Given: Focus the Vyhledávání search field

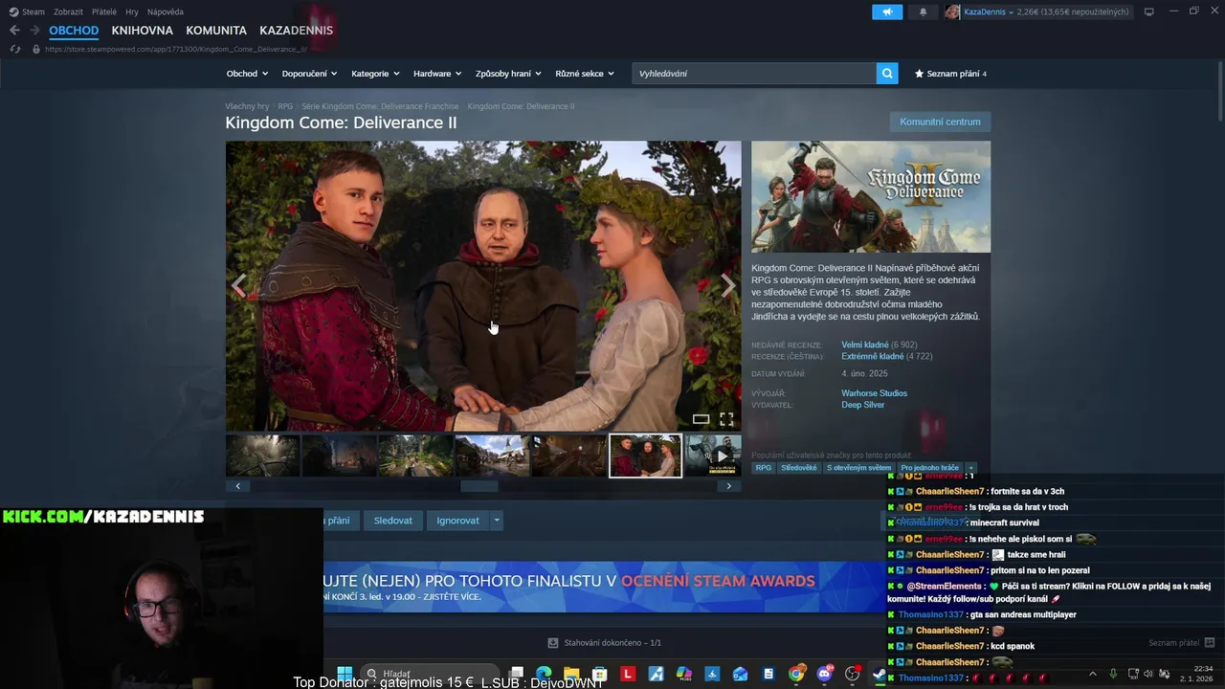Looking at the screenshot, I should click(754, 74).
